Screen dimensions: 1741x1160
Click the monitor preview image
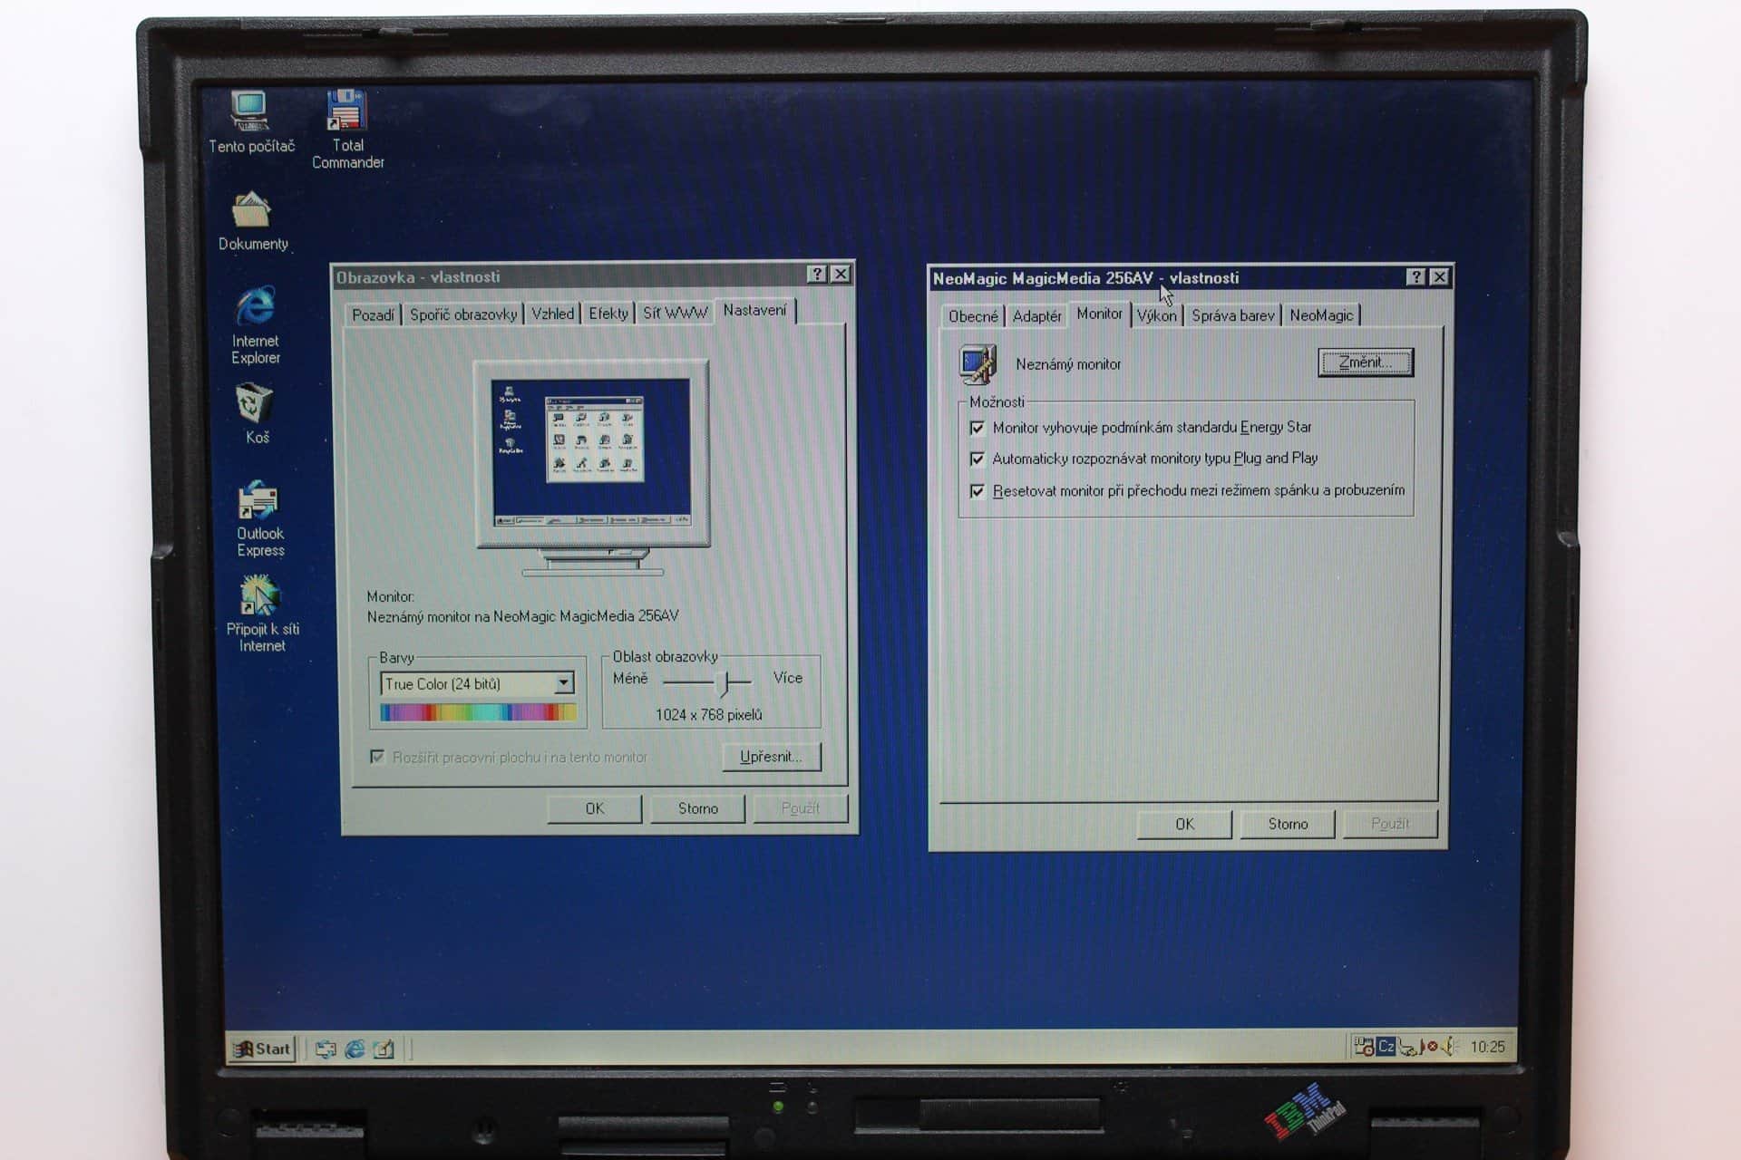pos(591,453)
